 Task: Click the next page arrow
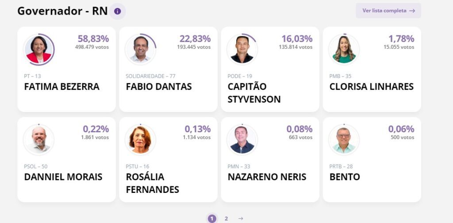[x=241, y=219]
